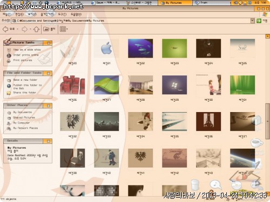Viewport: 270px width, 202px height.
Task: Toggle the Folders pane button
Action: pyautogui.click(x=49, y=29)
